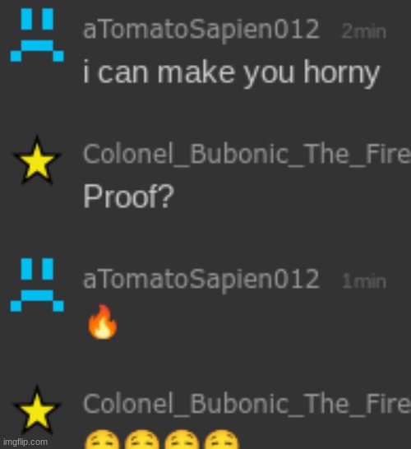Click the 1min timestamp

[x=364, y=281]
